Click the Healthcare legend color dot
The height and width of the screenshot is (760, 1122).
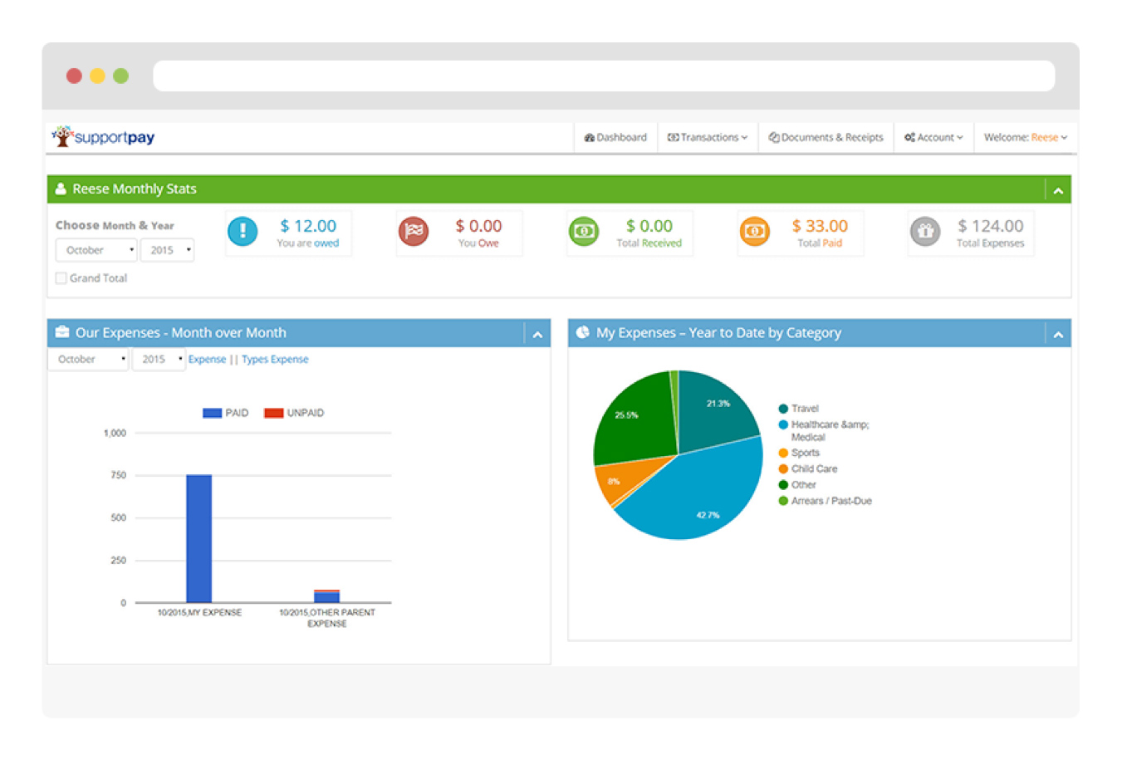click(x=783, y=424)
